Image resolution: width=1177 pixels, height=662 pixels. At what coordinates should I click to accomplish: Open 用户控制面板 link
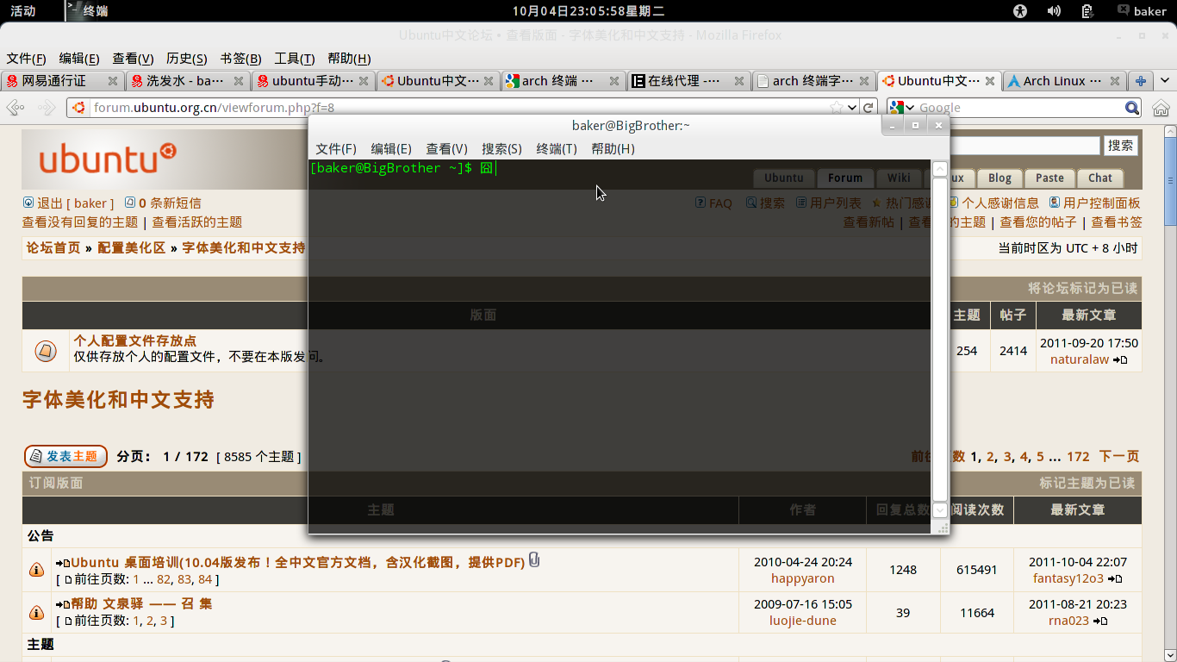1101,203
